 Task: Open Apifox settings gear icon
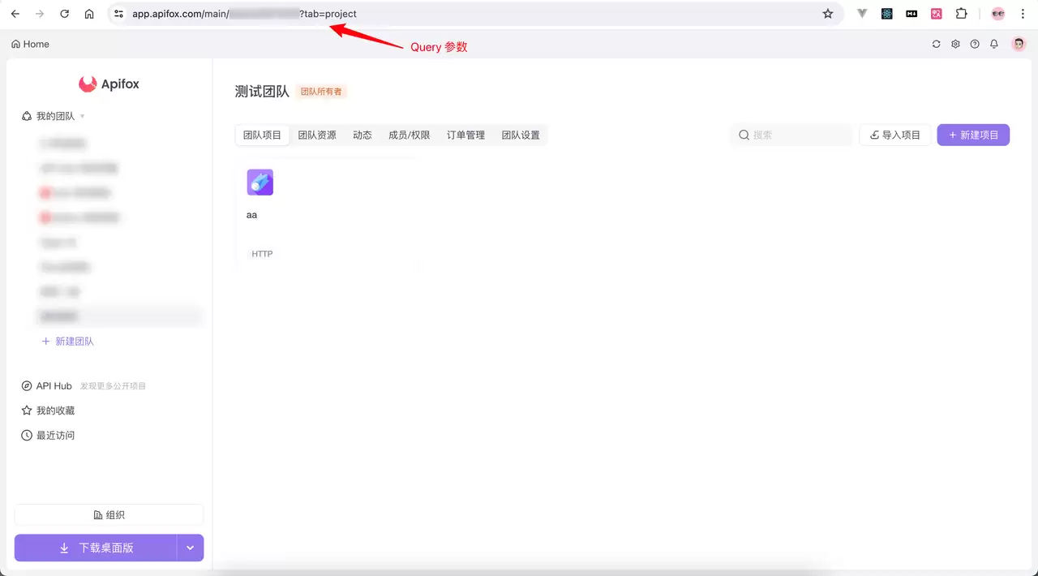pos(956,45)
